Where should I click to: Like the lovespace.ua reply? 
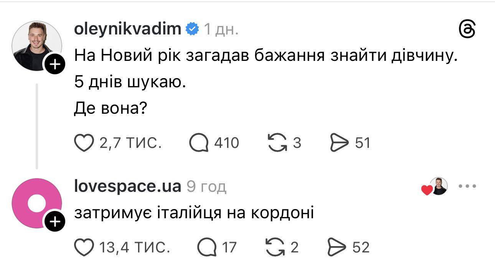pos(84,247)
